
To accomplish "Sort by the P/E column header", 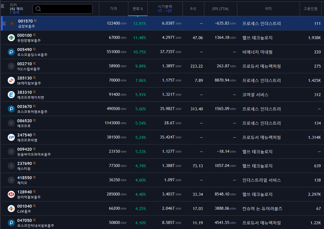I will coord(193,9).
